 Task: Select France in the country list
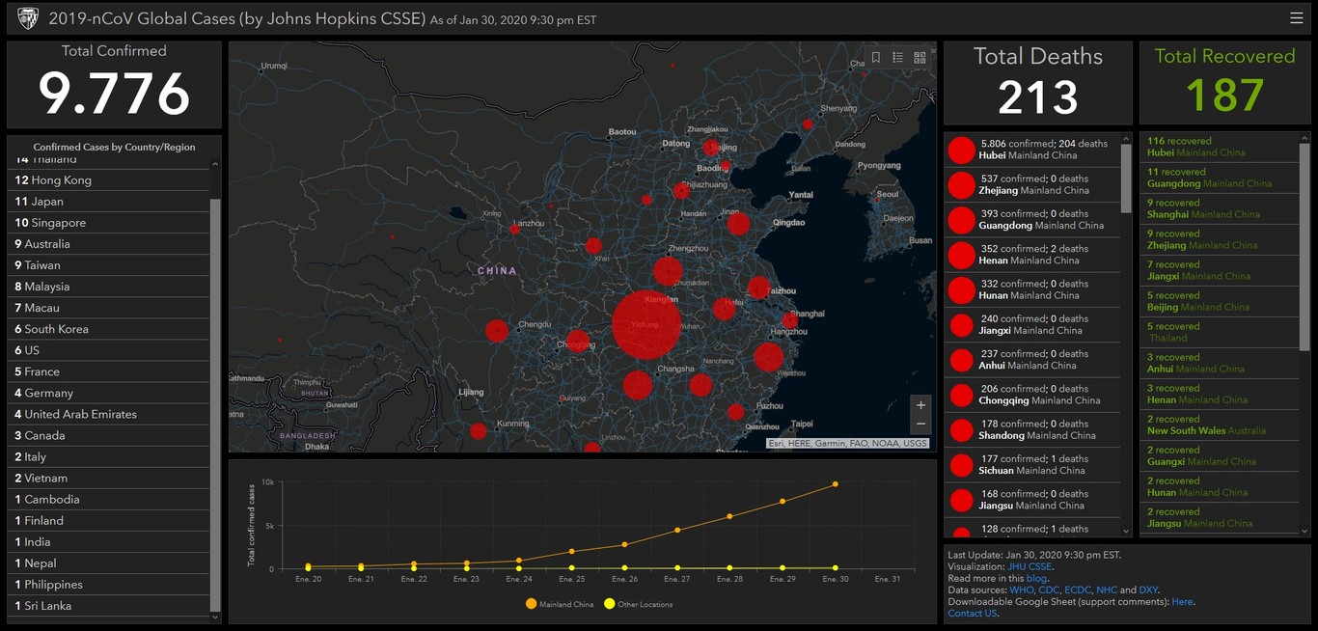click(x=108, y=371)
